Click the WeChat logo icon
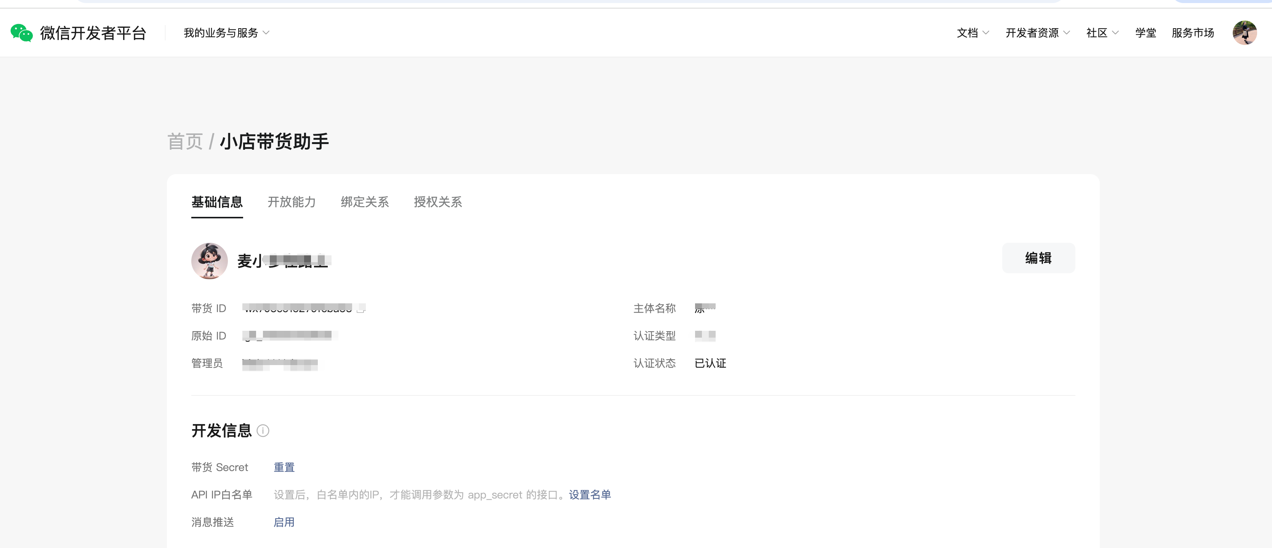1272x548 pixels. 22,33
